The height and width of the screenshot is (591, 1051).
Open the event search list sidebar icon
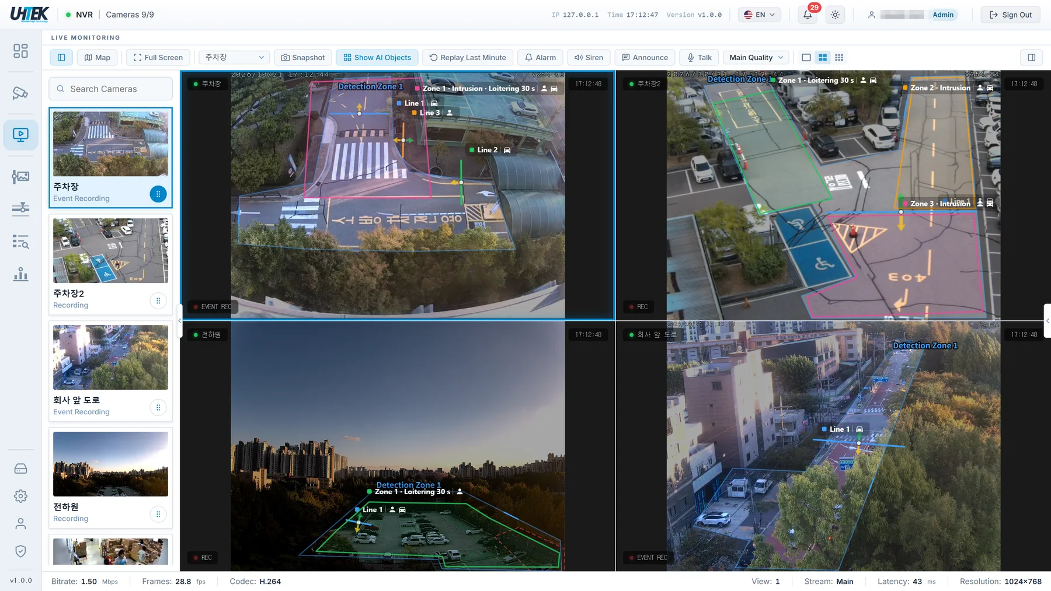pos(20,241)
